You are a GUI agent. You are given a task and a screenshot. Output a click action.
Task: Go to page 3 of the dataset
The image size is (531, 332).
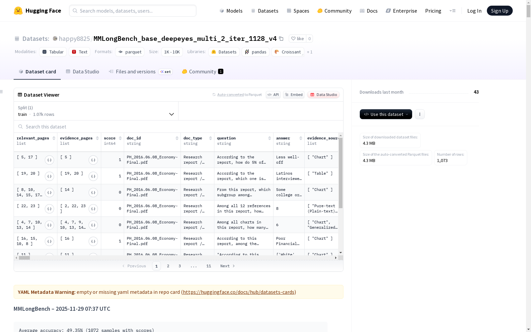click(x=180, y=266)
